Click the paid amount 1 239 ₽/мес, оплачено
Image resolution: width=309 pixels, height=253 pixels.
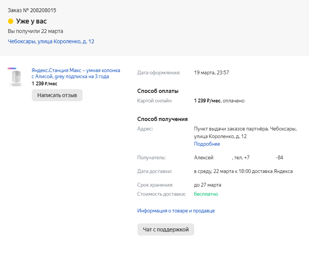tap(219, 101)
